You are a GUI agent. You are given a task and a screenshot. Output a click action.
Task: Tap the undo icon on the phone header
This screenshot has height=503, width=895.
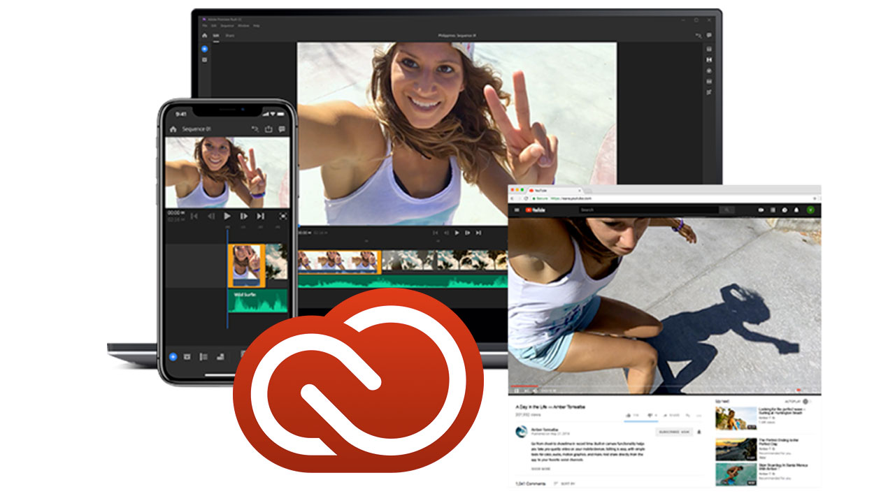click(255, 129)
